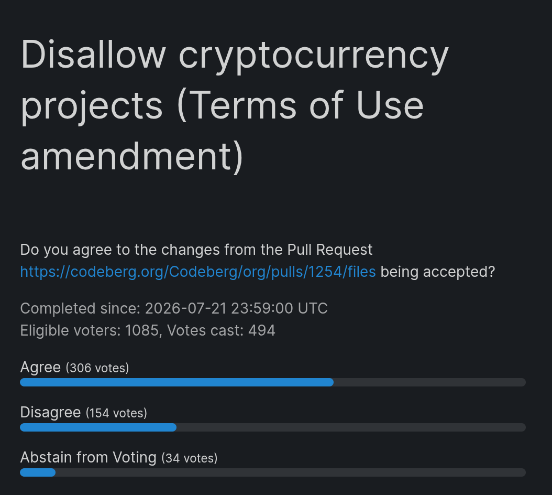
Task: Click the word 'amendment)' in the title
Action: 132,156
